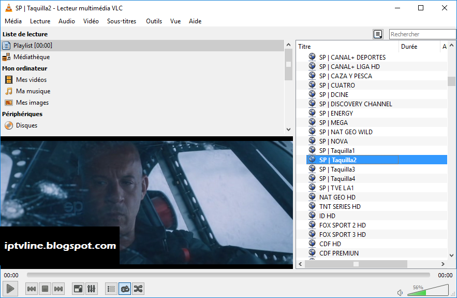Click globe icon beside NAT GEO HD

click(312, 197)
